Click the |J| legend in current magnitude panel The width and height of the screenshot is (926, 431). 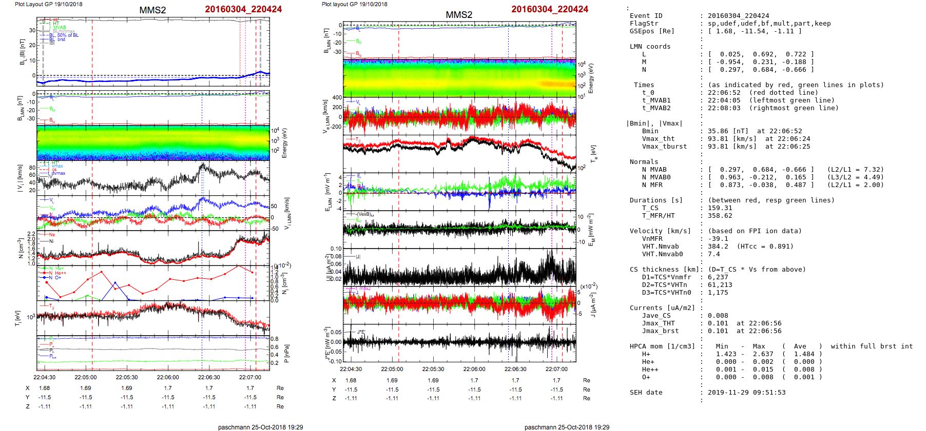coord(358,256)
